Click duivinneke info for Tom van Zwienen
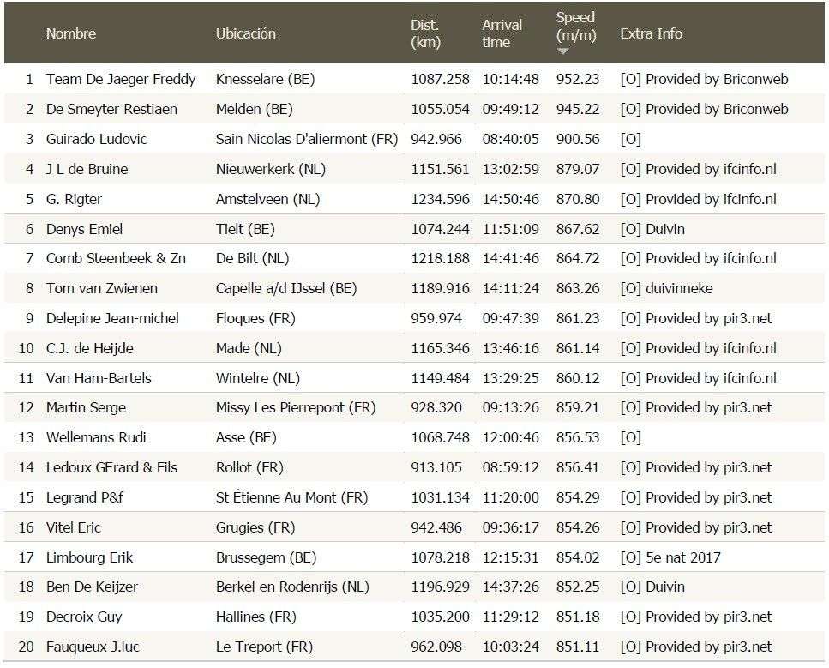The height and width of the screenshot is (668, 829). [678, 288]
